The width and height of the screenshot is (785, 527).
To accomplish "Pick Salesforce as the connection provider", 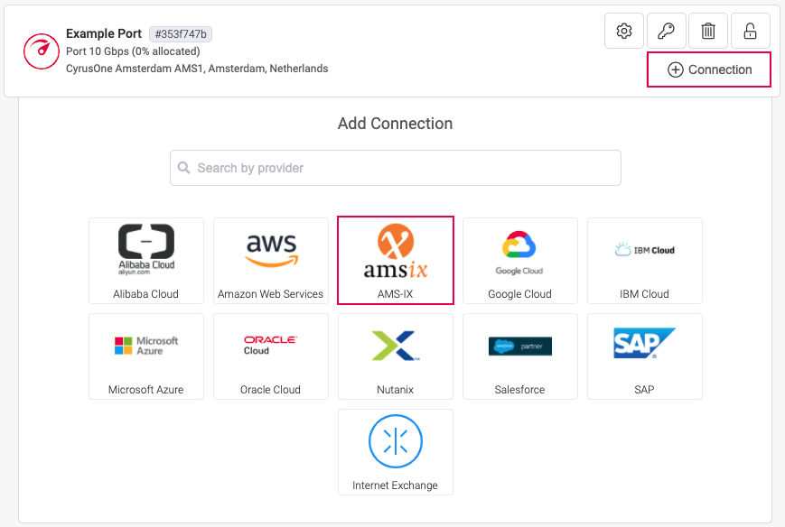I will tap(519, 356).
